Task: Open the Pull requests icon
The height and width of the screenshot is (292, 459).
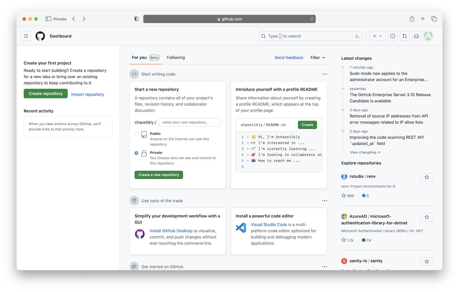Action: click(x=404, y=36)
